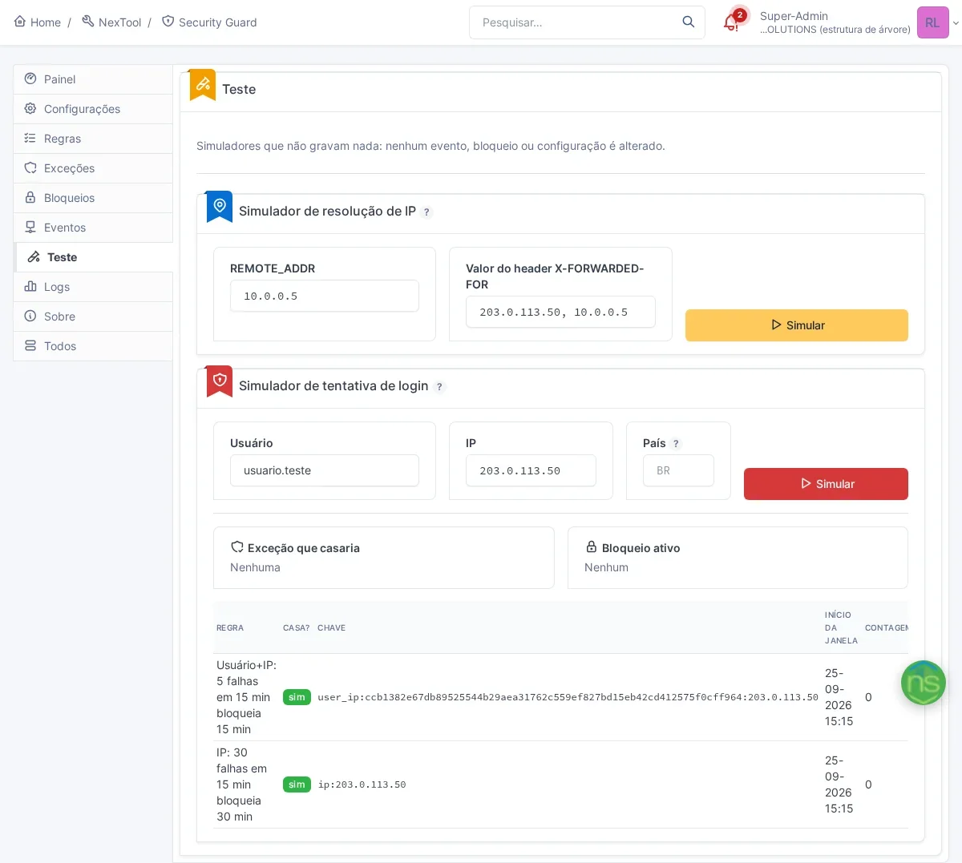Click the Bloqueios lock icon in sidebar

point(30,197)
